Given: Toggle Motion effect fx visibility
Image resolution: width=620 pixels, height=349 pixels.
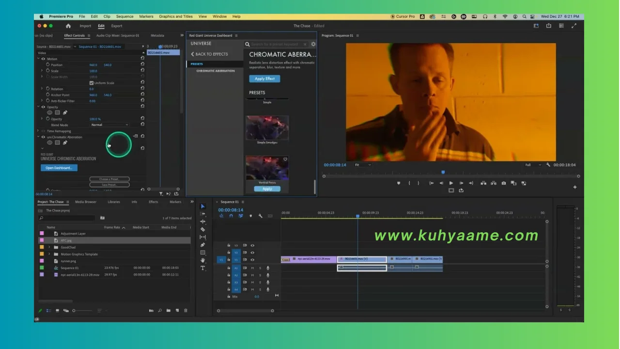Looking at the screenshot, I should click(x=43, y=59).
